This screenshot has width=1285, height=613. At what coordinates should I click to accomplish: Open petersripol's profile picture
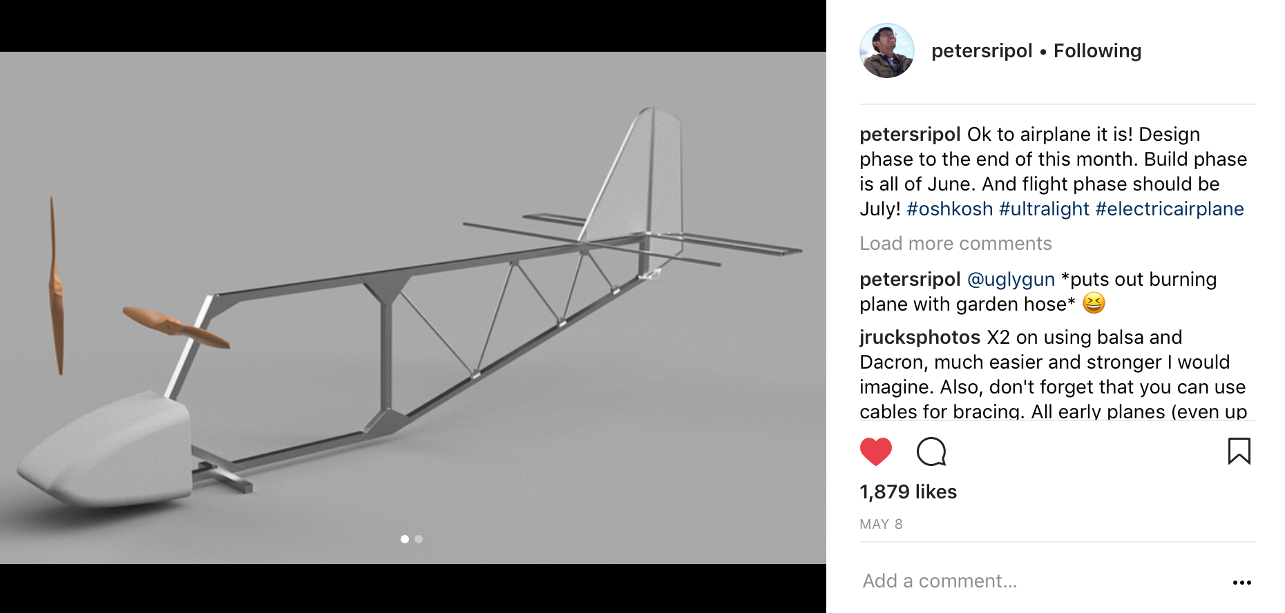point(886,50)
